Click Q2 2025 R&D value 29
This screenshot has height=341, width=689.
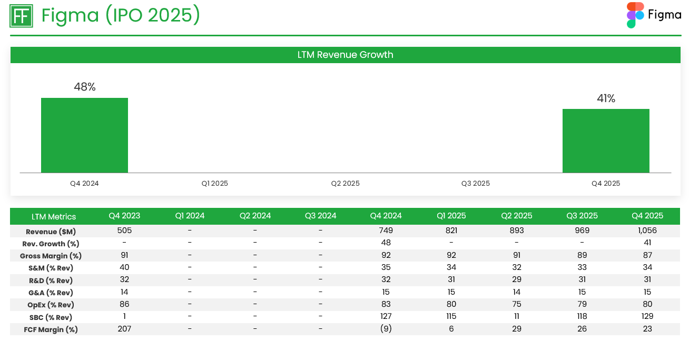point(517,279)
